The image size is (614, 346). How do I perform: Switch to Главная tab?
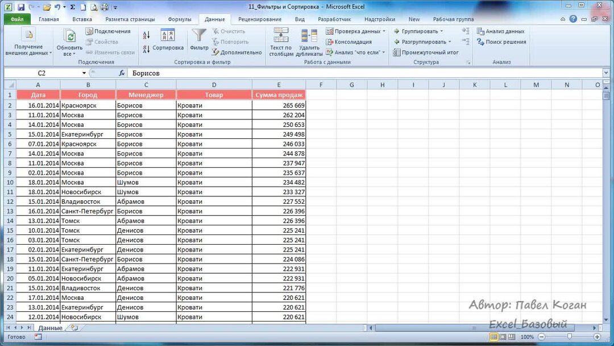(48, 19)
